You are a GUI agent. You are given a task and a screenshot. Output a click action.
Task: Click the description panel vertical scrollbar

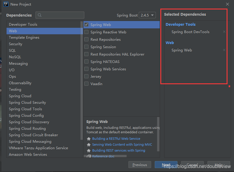158,134
